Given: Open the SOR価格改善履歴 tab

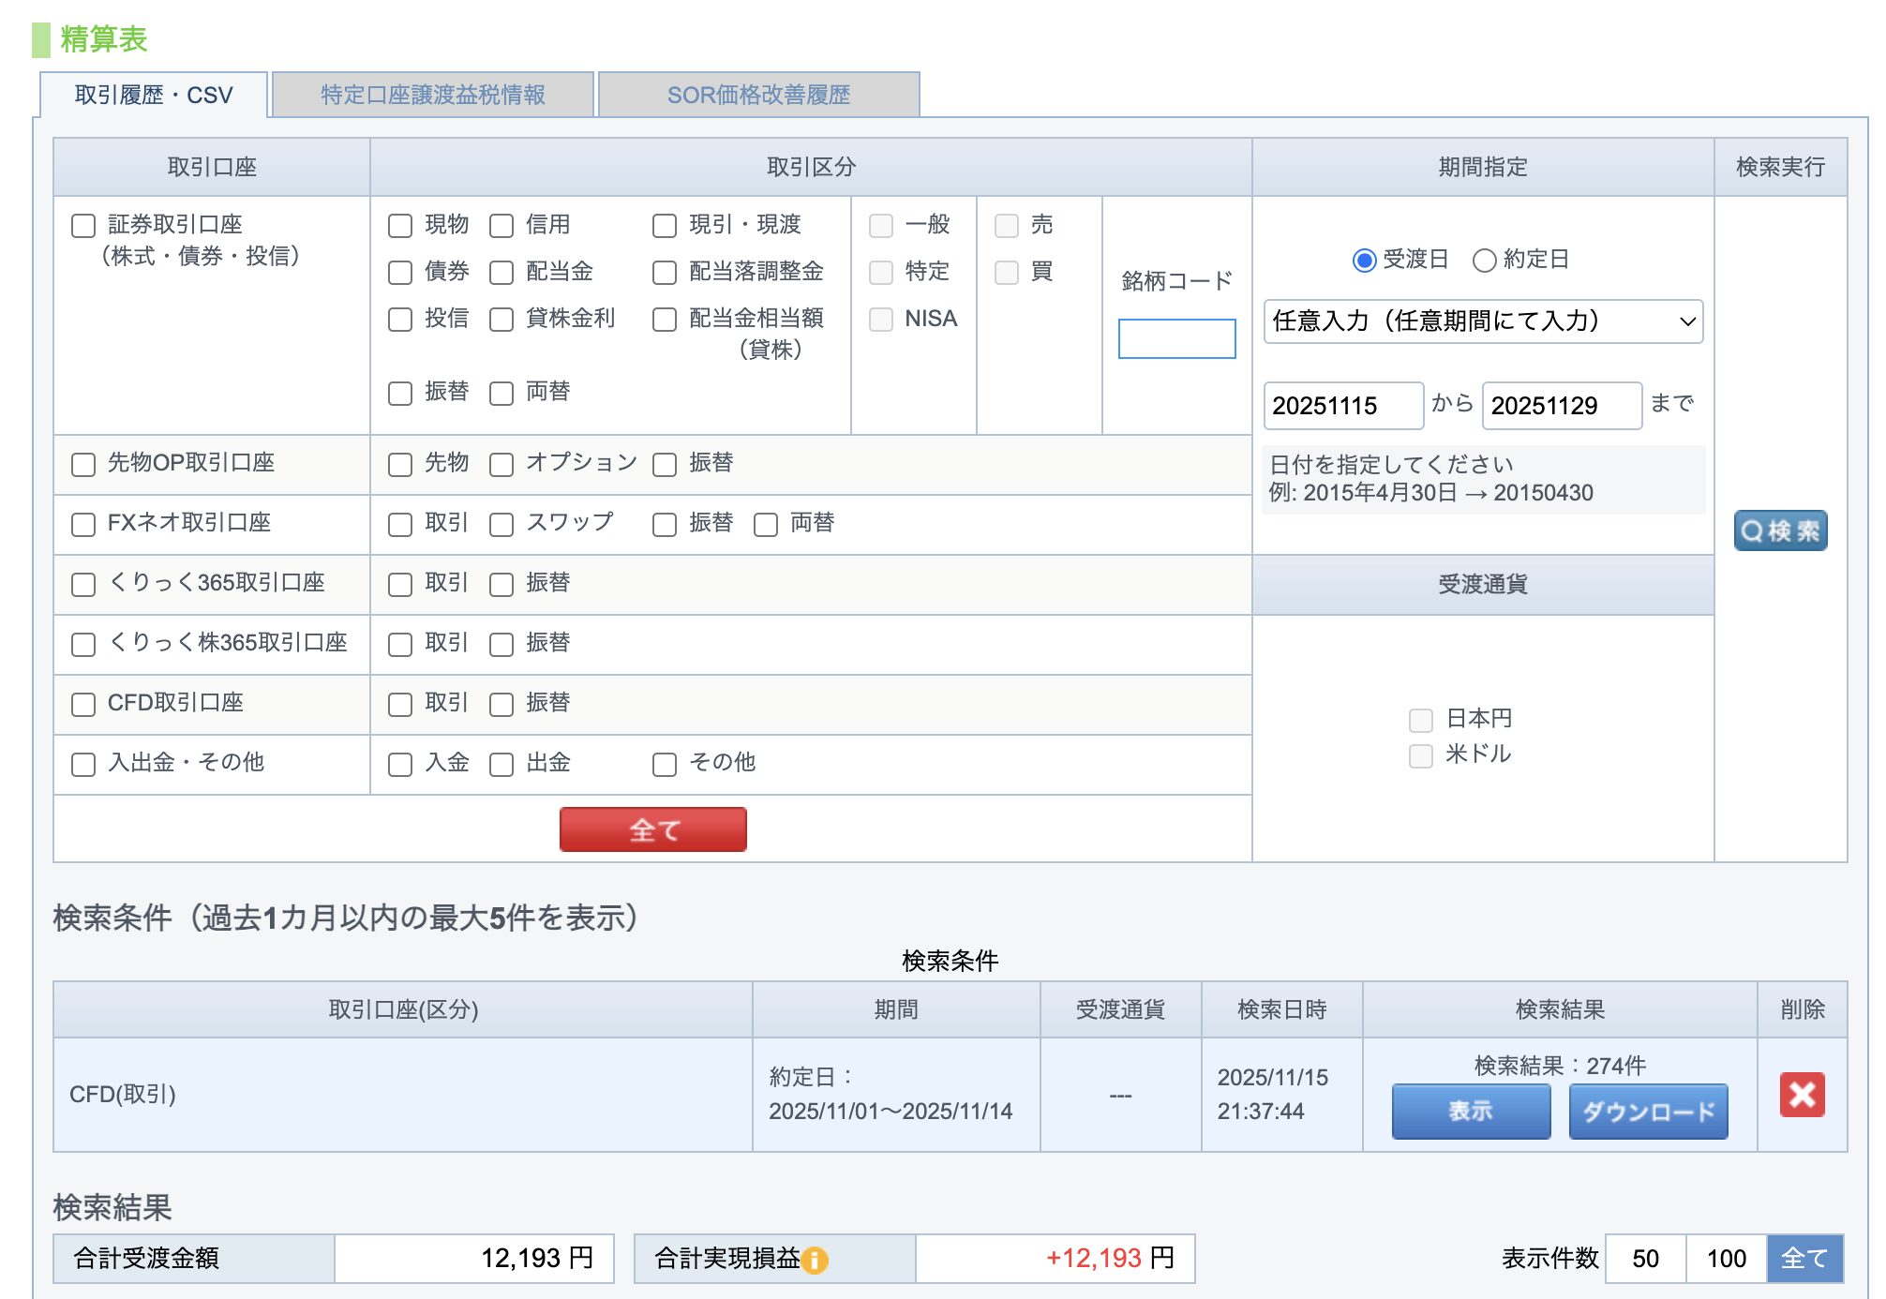Looking at the screenshot, I should 758,95.
